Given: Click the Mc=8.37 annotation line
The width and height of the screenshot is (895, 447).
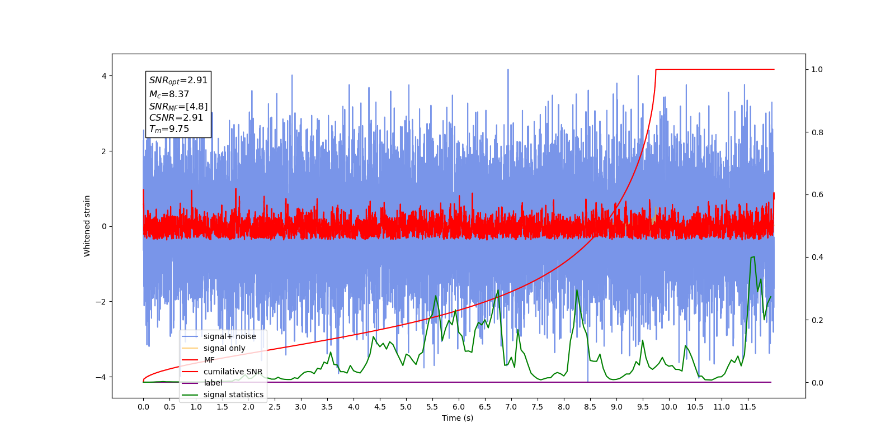Looking at the screenshot, I should pyautogui.click(x=169, y=94).
